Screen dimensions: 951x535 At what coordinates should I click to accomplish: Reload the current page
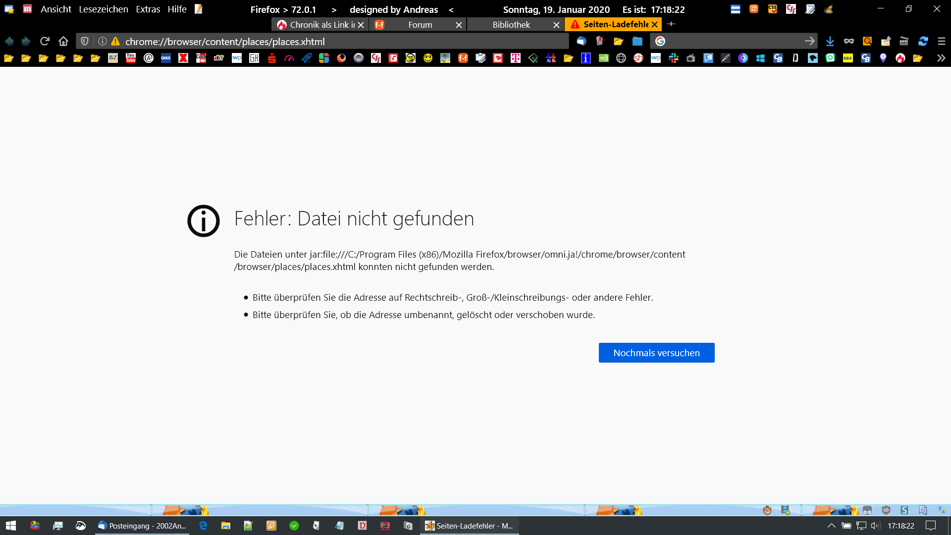45,41
